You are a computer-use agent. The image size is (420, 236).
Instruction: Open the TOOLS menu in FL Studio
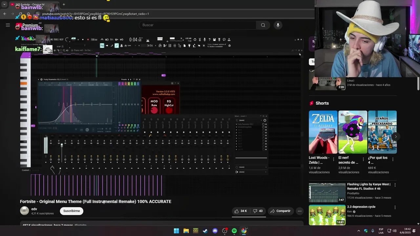(x=56, y=39)
